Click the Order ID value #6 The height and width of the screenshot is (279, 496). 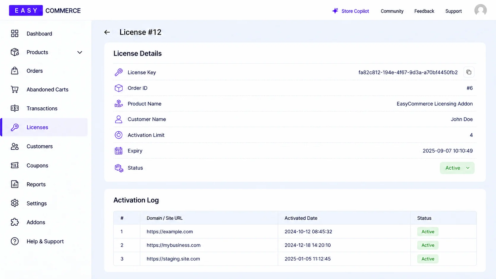coord(470,88)
